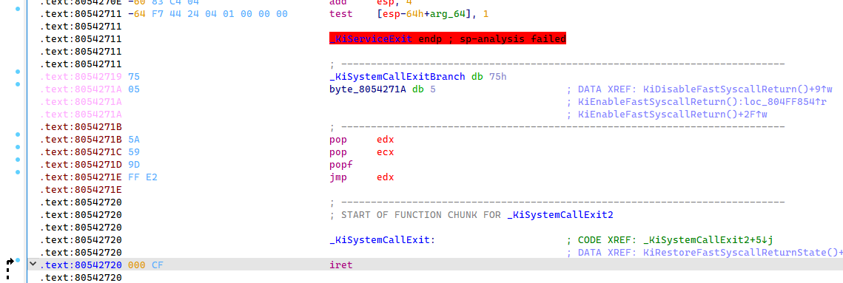Click edx operand of the jmp instruction
This screenshot has width=843, height=283.
tap(385, 177)
